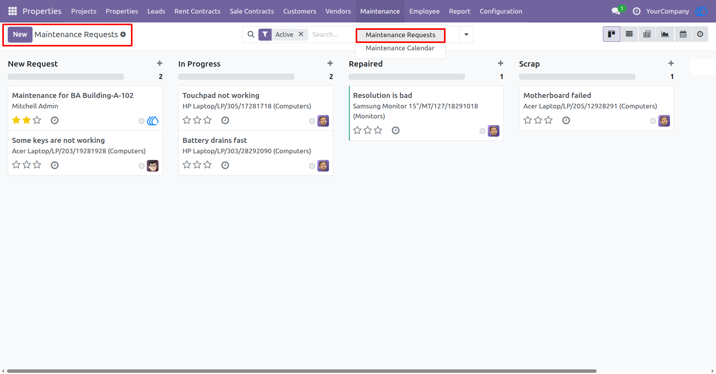This screenshot has width=716, height=374.
Task: Open the Report menu
Action: pyautogui.click(x=460, y=11)
